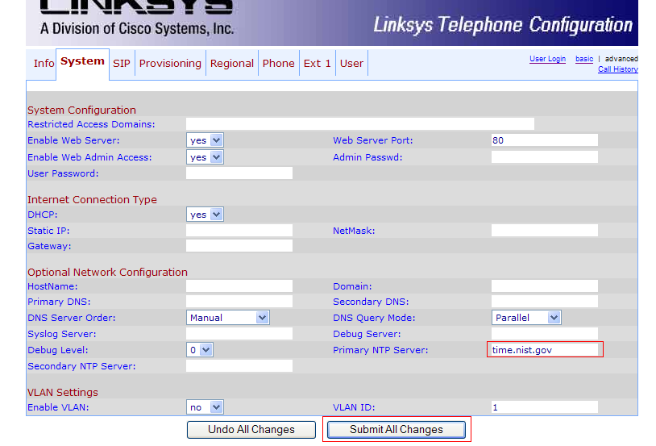Open the Provisioning tab
656x446 pixels.
tap(170, 64)
